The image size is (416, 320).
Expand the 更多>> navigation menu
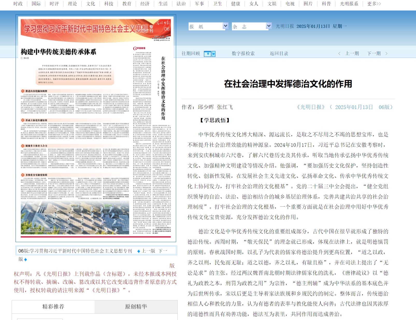click(374, 4)
